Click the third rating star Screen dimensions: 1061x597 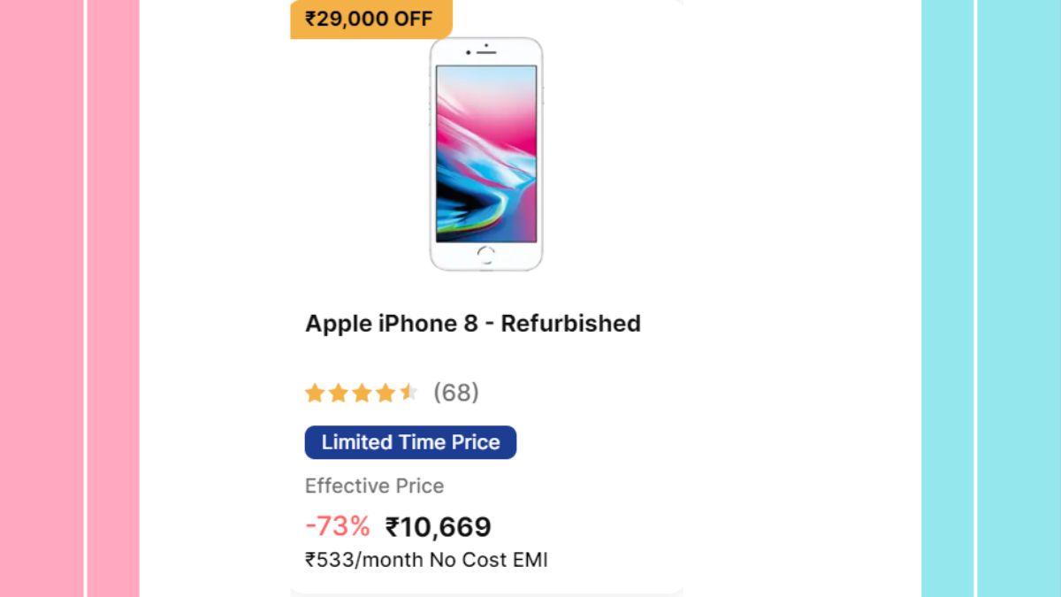click(x=362, y=393)
